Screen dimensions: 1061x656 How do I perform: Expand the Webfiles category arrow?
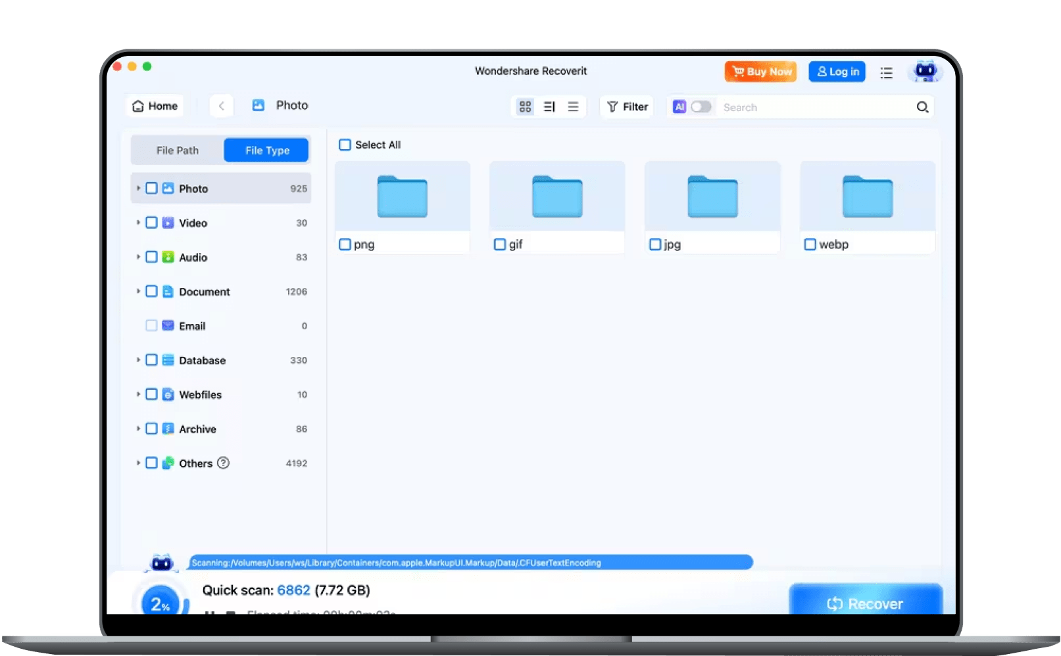pos(138,394)
